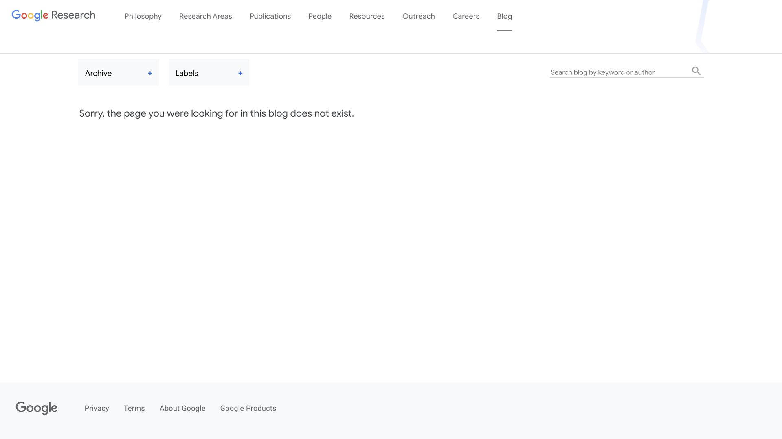Image resolution: width=782 pixels, height=439 pixels.
Task: Expand the Archive plus icon
Action: 150,73
